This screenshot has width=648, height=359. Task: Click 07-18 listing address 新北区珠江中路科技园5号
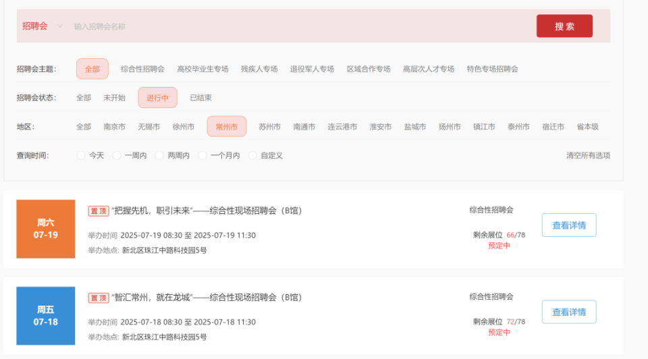click(164, 337)
